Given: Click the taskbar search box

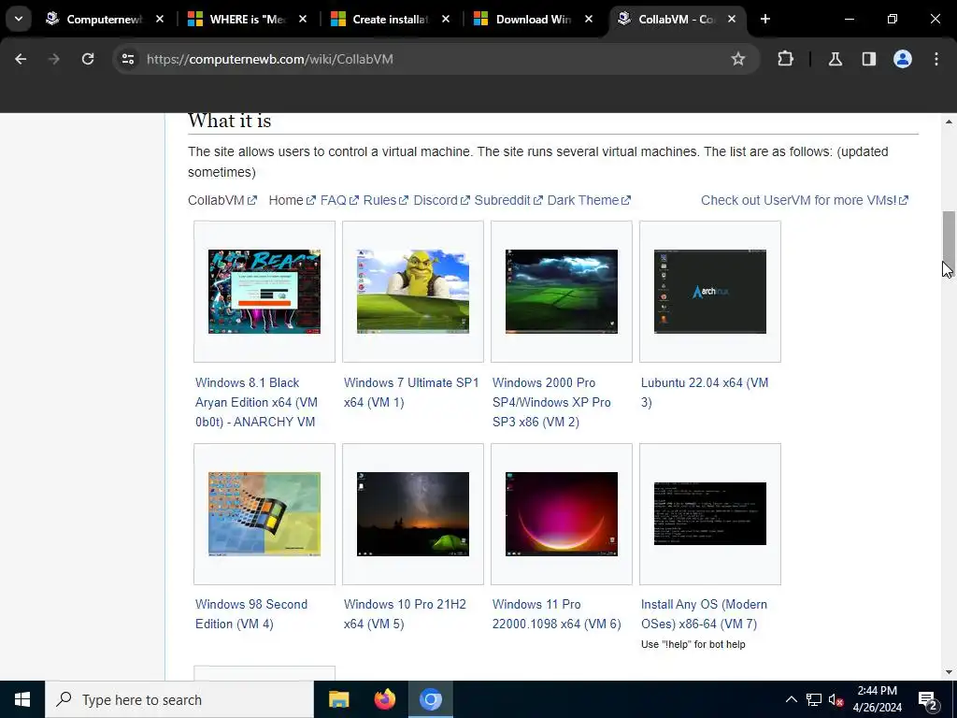Looking at the screenshot, I should click(x=179, y=699).
